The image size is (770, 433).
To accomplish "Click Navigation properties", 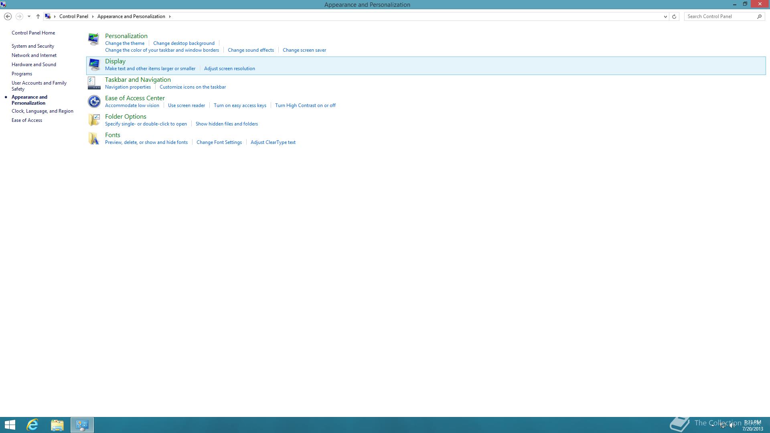I will click(128, 87).
